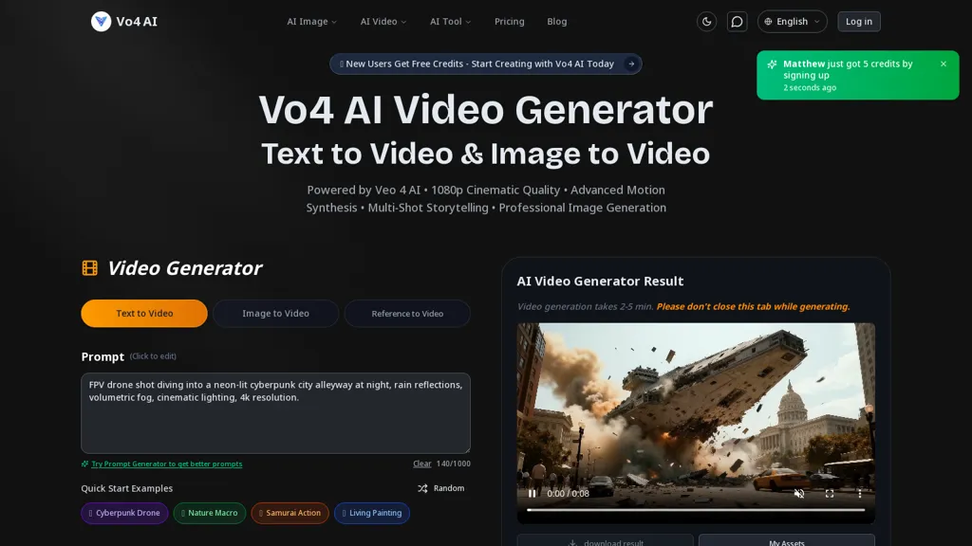Image resolution: width=972 pixels, height=546 pixels.
Task: Click the arrow icon in the free credits banner
Action: pos(631,64)
